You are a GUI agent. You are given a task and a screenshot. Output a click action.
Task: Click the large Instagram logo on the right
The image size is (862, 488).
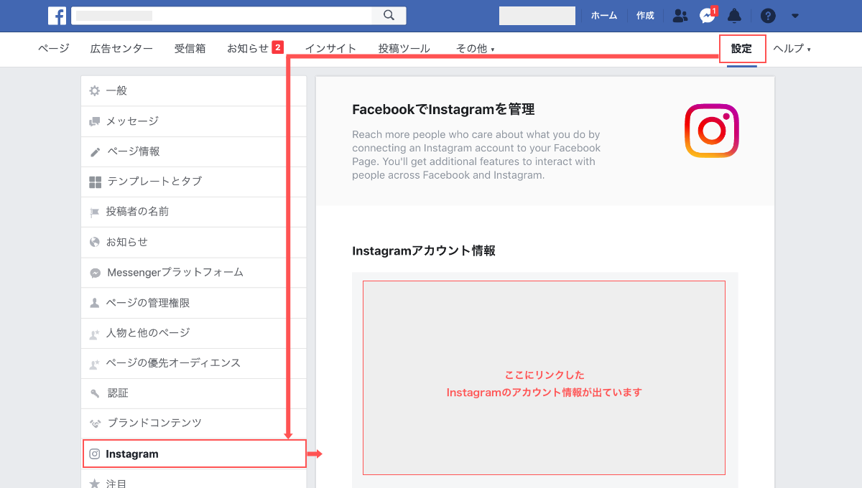pos(711,131)
